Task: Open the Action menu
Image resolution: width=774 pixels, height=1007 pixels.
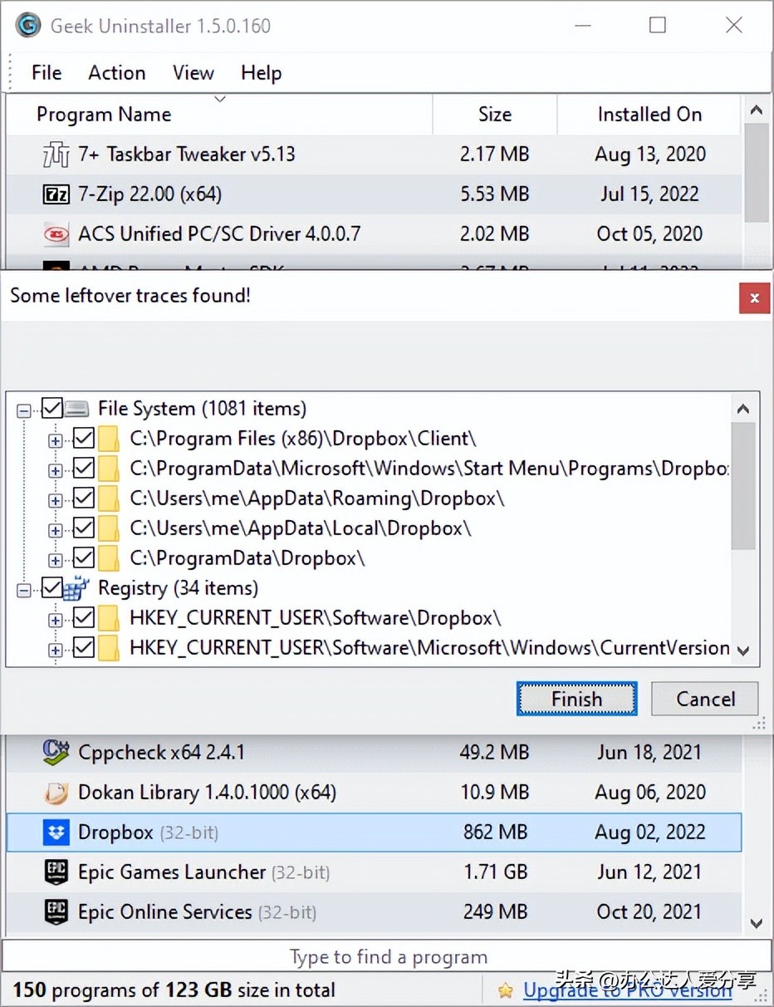Action: click(116, 73)
